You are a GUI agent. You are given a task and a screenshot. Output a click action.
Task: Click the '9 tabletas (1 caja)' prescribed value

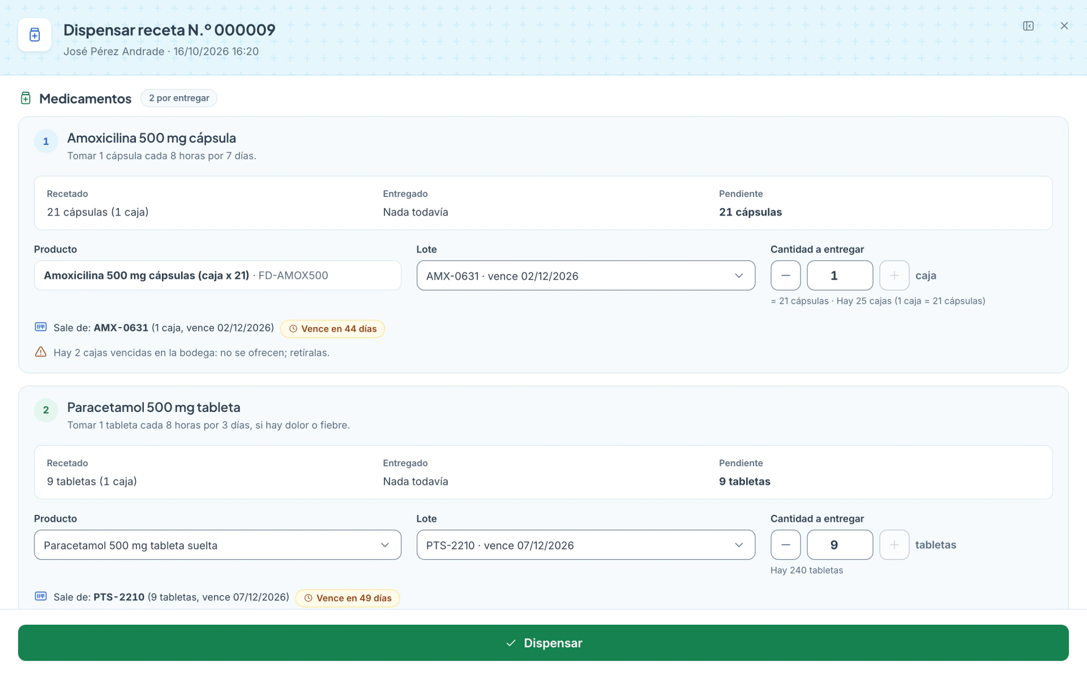click(x=92, y=482)
